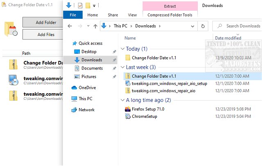Click the Downloads arrow icon in Explorer title bar
This screenshot has width=262, height=166.
tap(68, 5)
